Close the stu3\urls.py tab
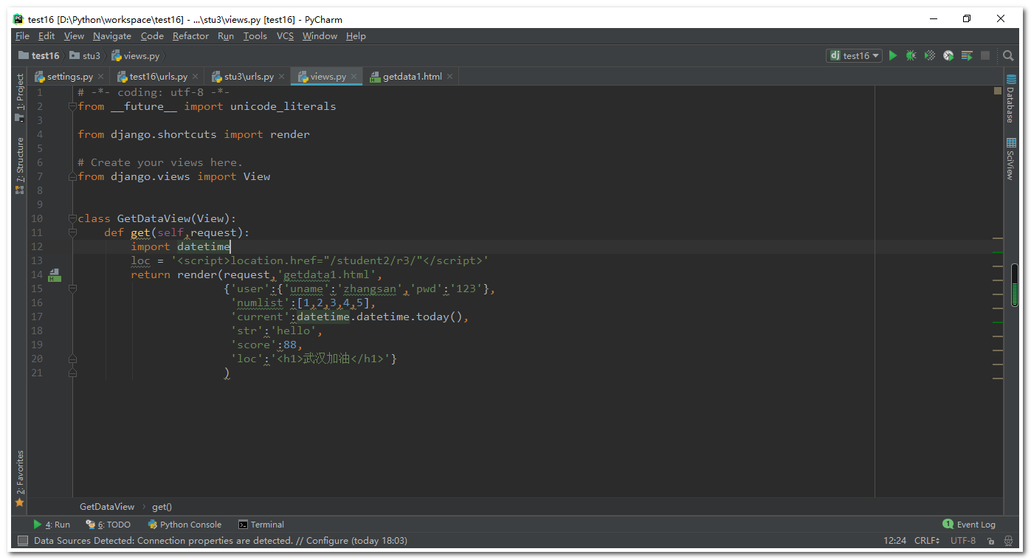This screenshot has height=560, width=1031. coord(282,77)
